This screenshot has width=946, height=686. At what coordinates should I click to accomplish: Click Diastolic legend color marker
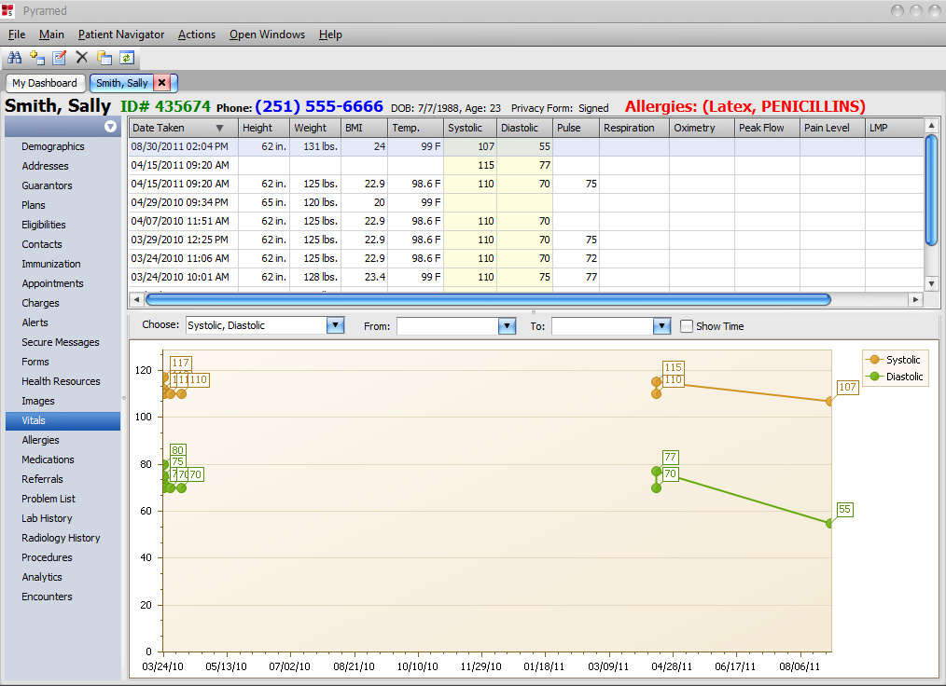click(874, 377)
